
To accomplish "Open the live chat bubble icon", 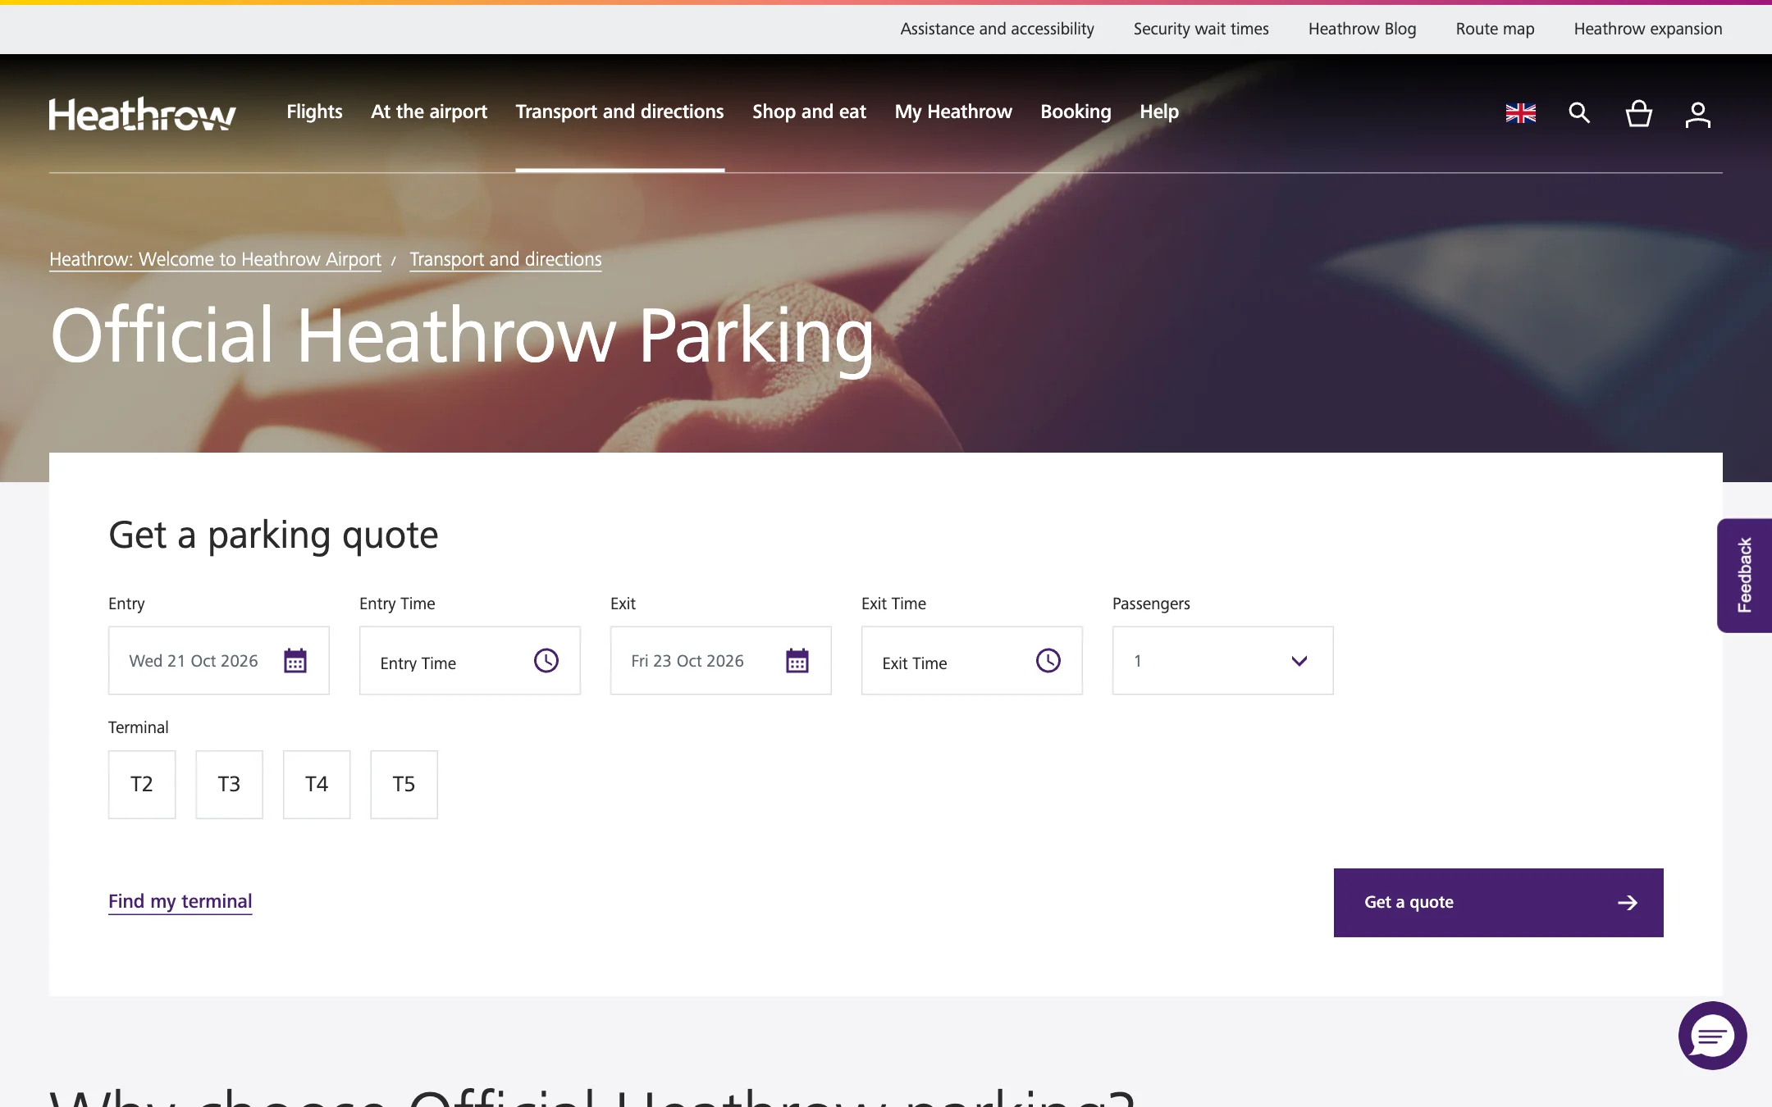I will (1712, 1036).
